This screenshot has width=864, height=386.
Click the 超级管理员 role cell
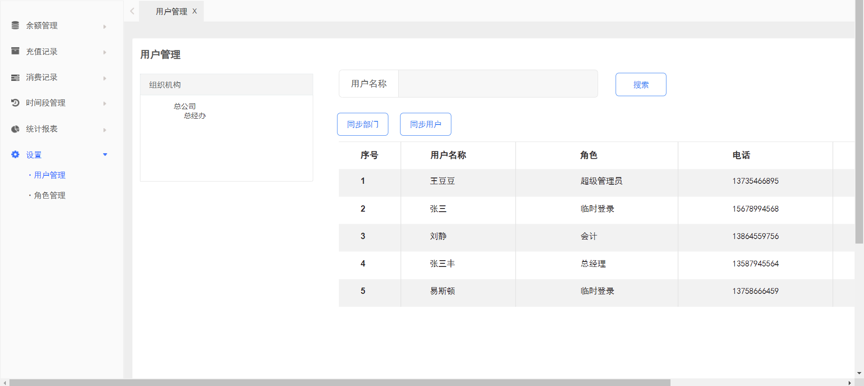click(601, 181)
